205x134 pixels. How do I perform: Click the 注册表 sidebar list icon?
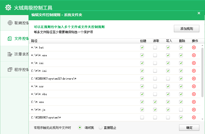click(x=10, y=54)
